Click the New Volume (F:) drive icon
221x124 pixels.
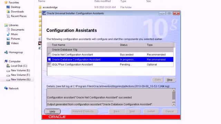click(x=8, y=75)
